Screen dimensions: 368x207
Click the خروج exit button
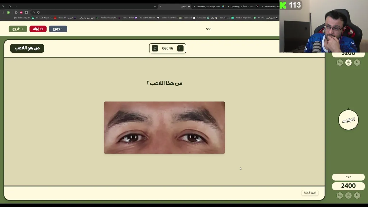click(x=18, y=29)
